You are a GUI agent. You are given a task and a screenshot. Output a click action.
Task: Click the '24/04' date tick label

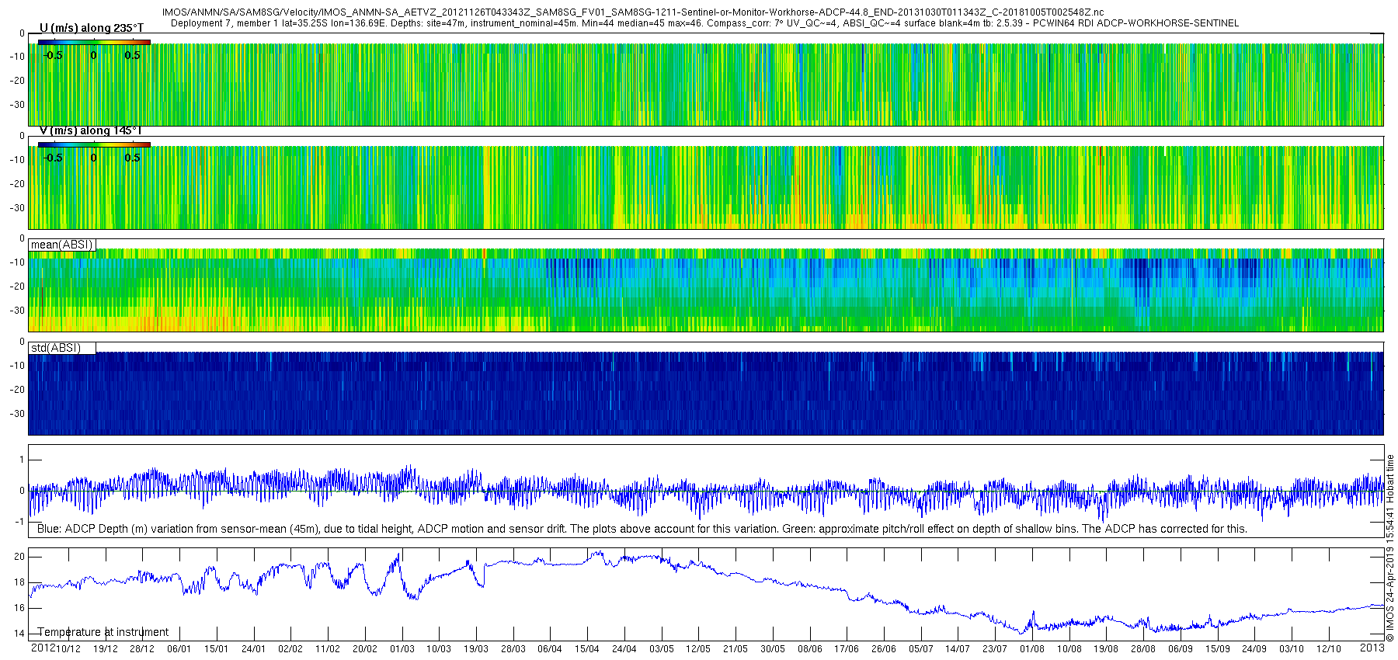(624, 648)
